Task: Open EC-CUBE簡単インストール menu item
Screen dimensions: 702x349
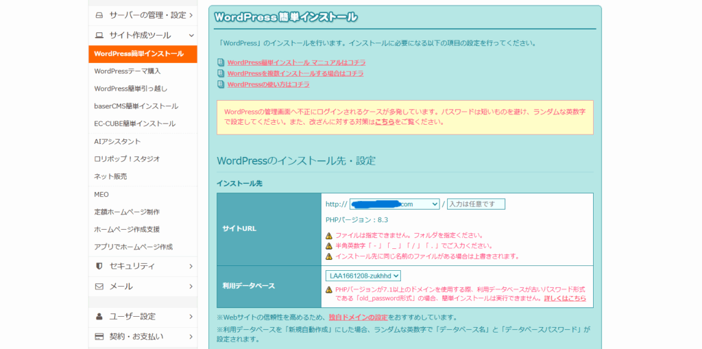Action: click(134, 123)
